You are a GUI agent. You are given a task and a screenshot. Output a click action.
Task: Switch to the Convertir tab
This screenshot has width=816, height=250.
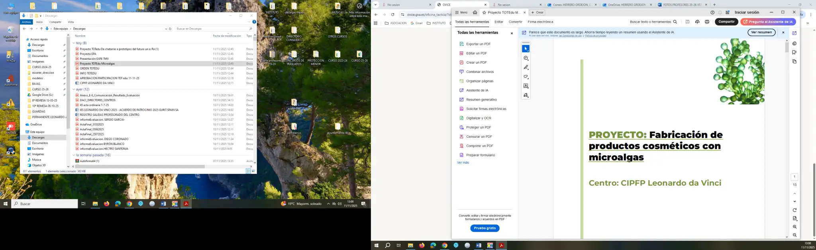(x=515, y=22)
